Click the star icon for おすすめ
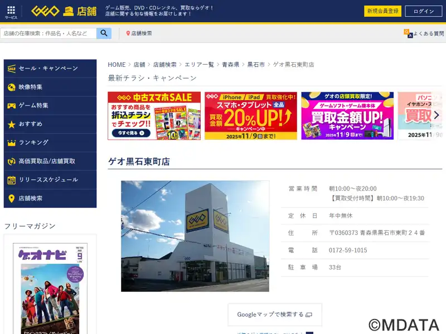The width and height of the screenshot is (446, 334). (11, 124)
